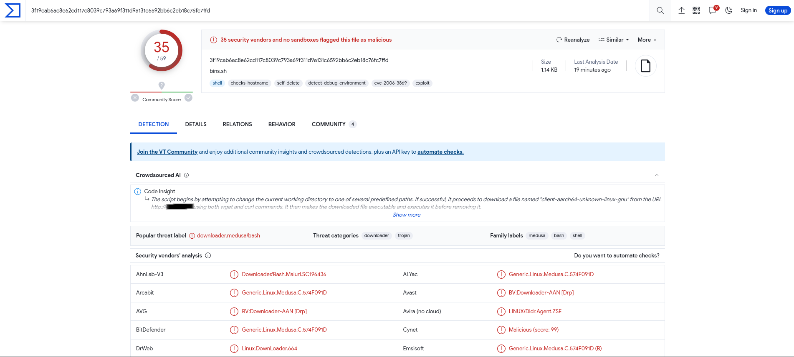Open the More dropdown menu

647,40
